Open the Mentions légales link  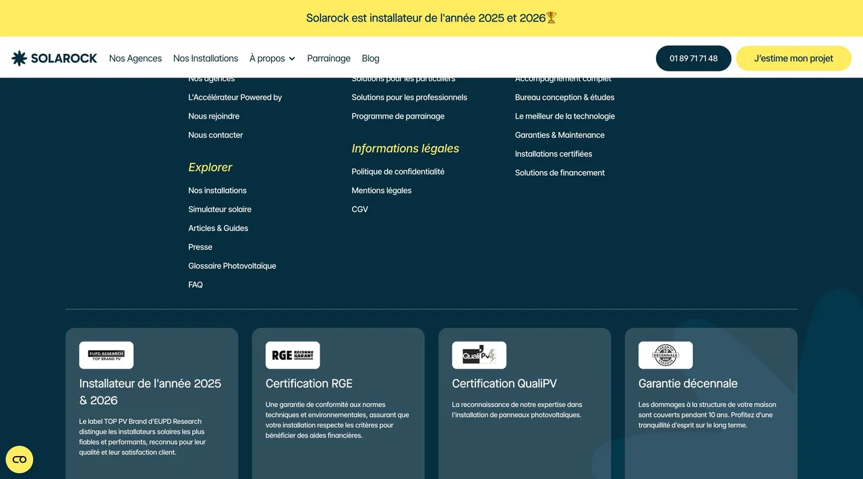[x=382, y=191]
